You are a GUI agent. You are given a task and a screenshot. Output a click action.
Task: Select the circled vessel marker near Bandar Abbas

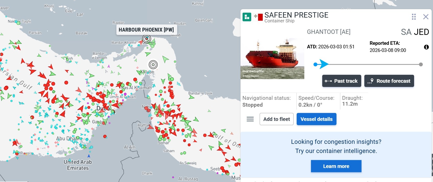[x=147, y=39]
